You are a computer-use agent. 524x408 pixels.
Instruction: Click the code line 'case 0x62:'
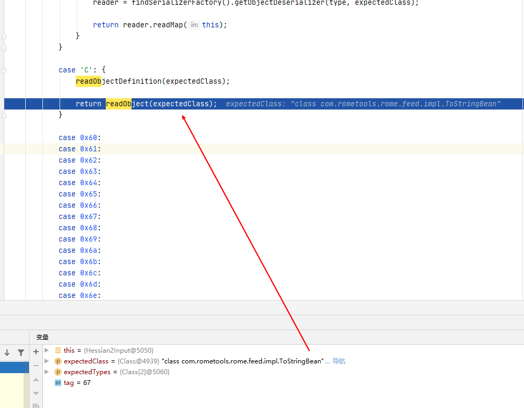coord(79,161)
